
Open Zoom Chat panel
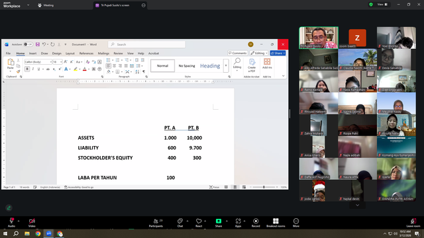180,223
